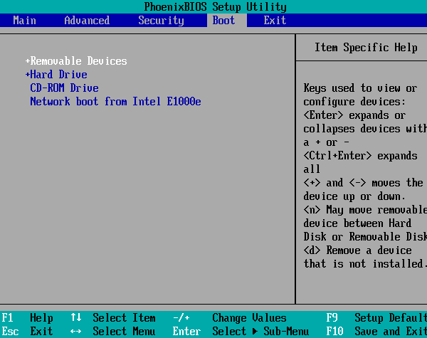Expand the plus sign beside Removable Devices
The height and width of the screenshot is (338, 427).
tap(27, 61)
